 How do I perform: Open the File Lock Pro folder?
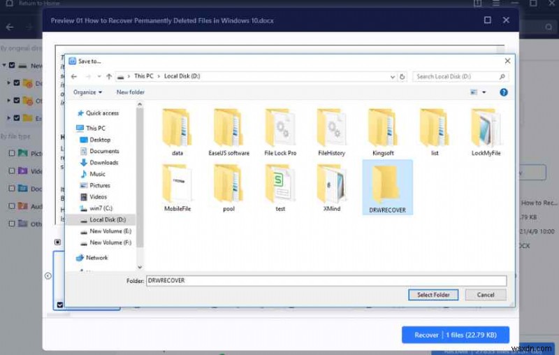[280, 133]
